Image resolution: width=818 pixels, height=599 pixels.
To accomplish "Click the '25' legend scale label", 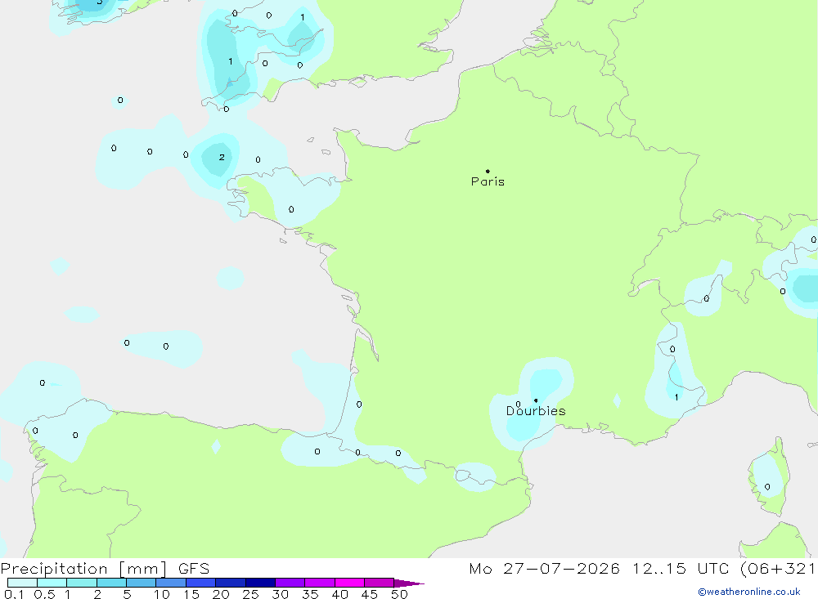I will tap(250, 594).
